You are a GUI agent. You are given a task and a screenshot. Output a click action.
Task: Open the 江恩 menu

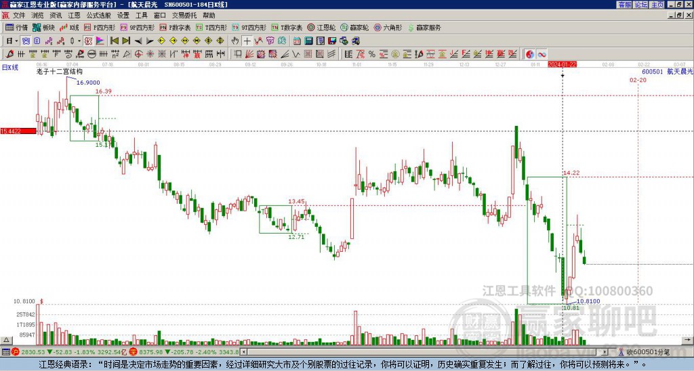pyautogui.click(x=74, y=16)
